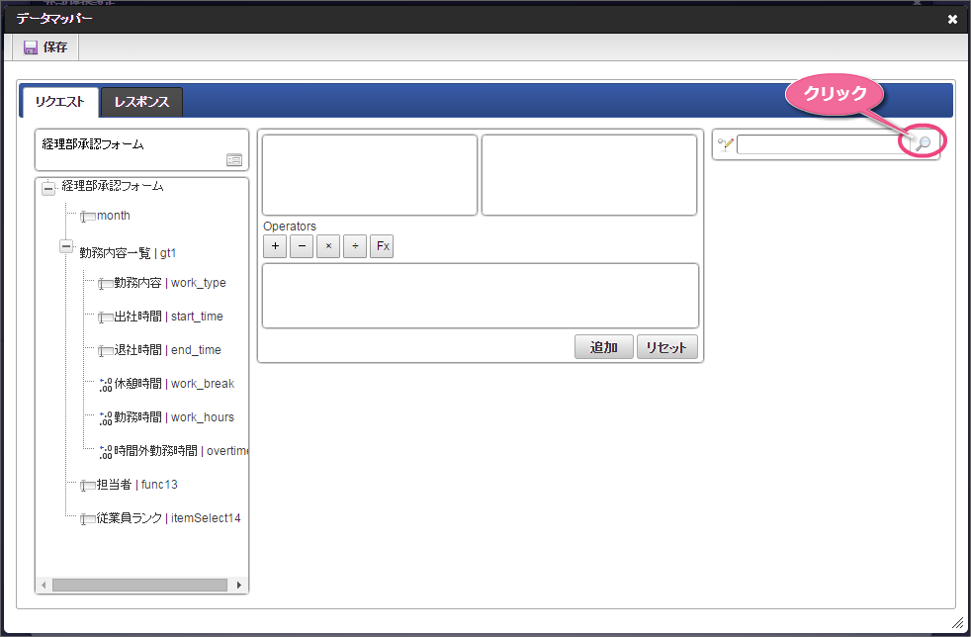Click the right operand box above Operators
Image resolution: width=971 pixels, height=637 pixels.
tap(589, 175)
